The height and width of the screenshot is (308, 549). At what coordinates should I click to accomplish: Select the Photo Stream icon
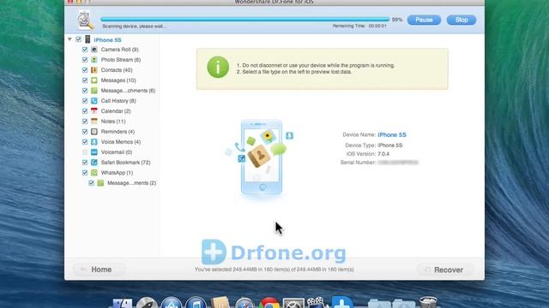tap(94, 60)
